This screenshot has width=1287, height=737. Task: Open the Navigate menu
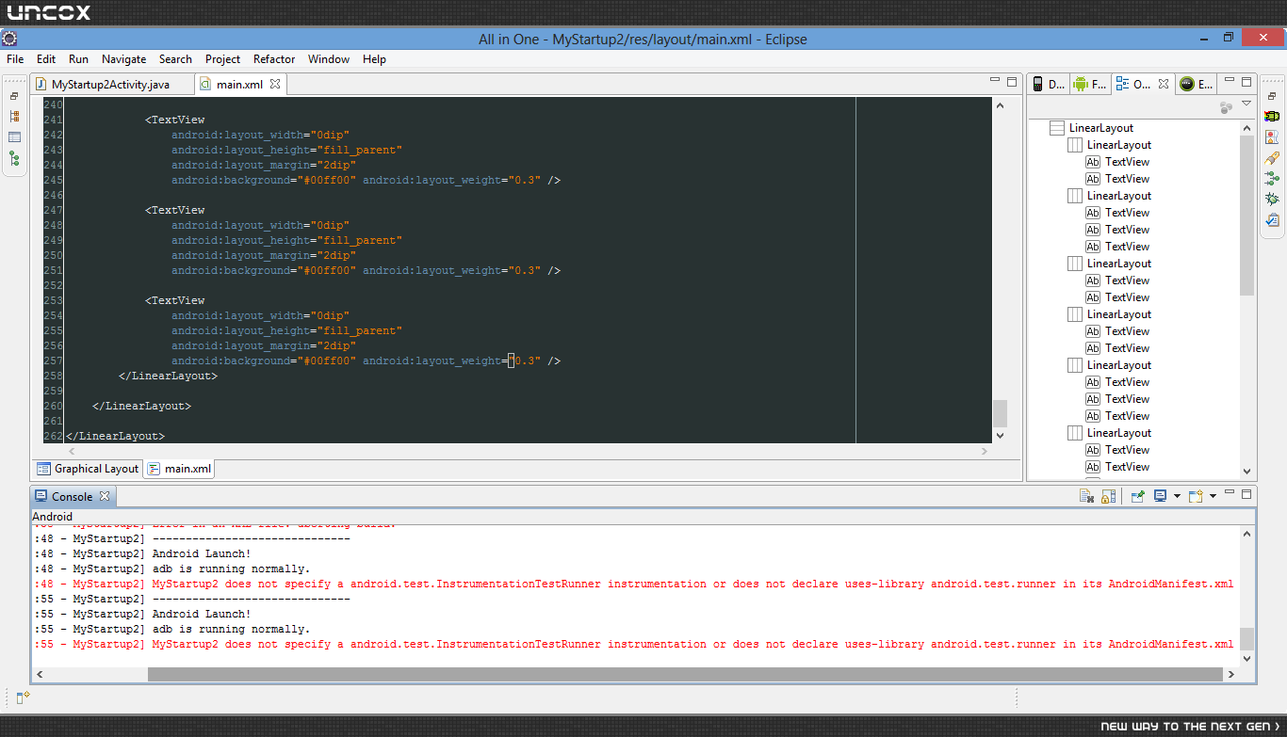tap(124, 59)
